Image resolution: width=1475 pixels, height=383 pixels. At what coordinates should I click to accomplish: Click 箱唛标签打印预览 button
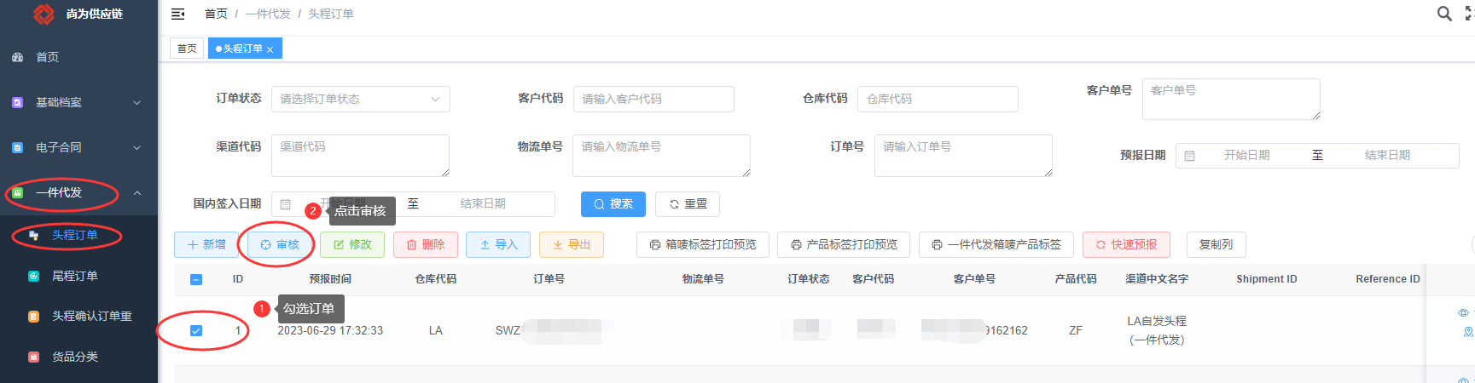click(x=703, y=244)
